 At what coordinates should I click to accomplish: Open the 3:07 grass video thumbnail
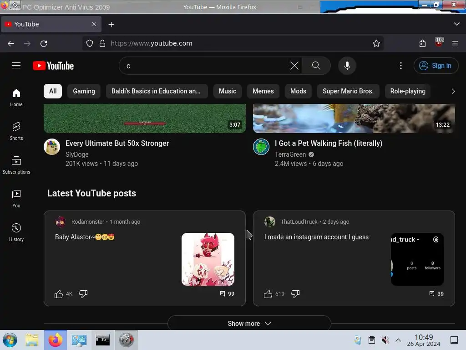coord(145,118)
